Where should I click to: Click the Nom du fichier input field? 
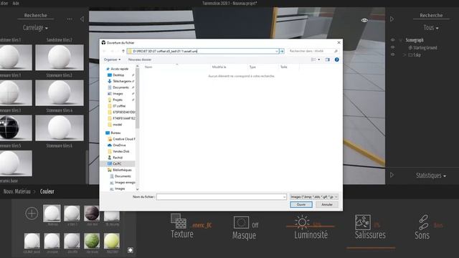[222, 197]
